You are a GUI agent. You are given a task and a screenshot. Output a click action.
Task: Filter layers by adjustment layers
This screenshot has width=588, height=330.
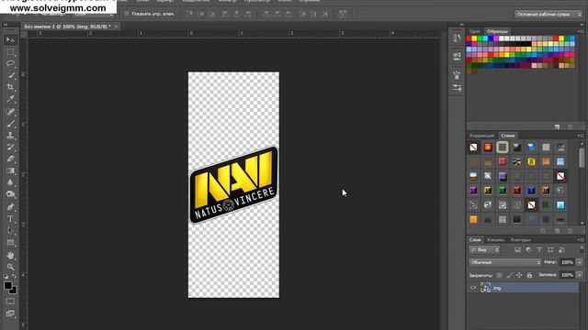[x=528, y=250]
